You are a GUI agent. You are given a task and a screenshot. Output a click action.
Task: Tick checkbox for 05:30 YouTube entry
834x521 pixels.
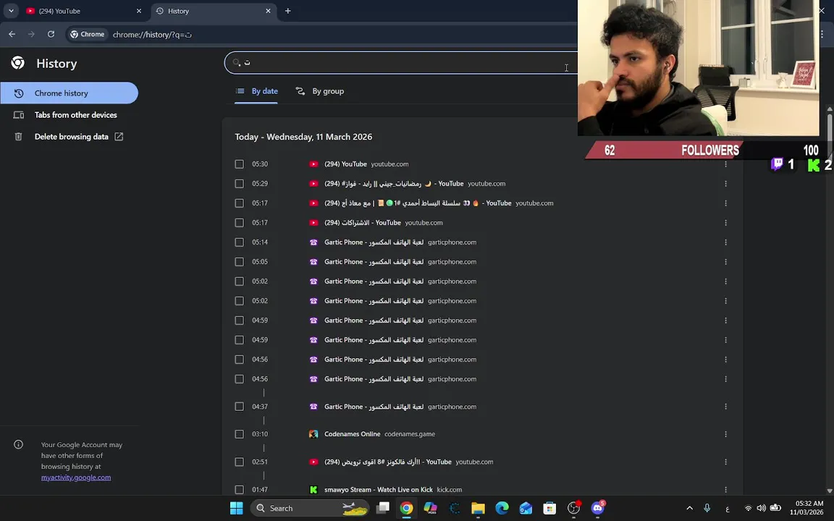click(x=240, y=164)
